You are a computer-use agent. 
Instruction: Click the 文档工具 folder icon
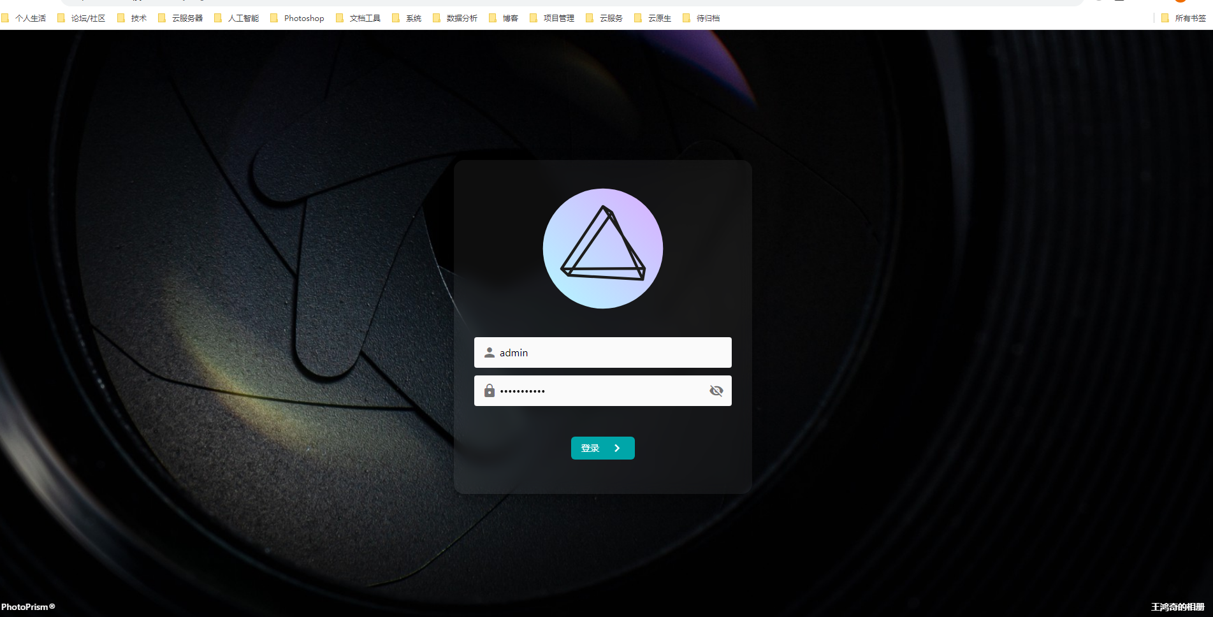pyautogui.click(x=340, y=18)
